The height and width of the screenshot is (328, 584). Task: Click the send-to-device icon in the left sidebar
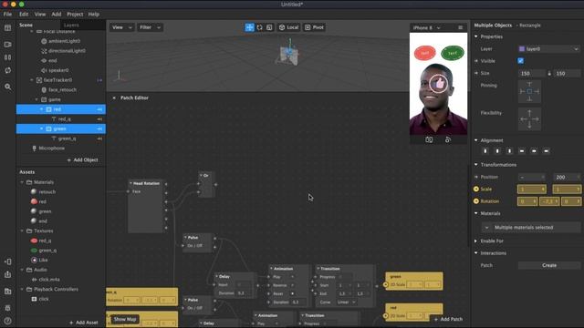point(7,261)
